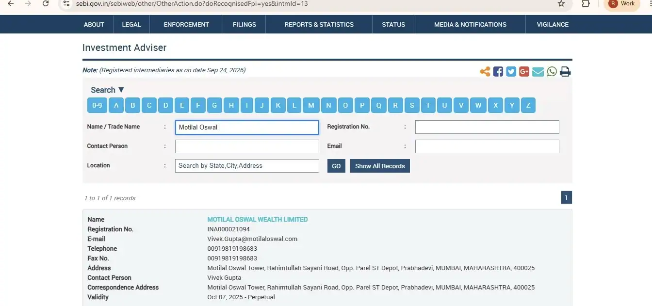Filter names starting with Z
The height and width of the screenshot is (306, 652).
click(528, 105)
